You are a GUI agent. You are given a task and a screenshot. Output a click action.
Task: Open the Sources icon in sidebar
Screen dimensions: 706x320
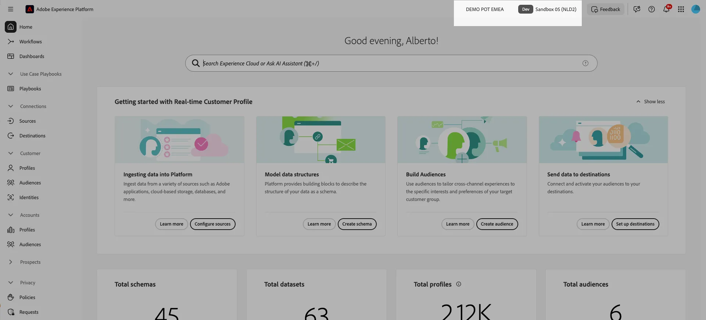click(11, 121)
